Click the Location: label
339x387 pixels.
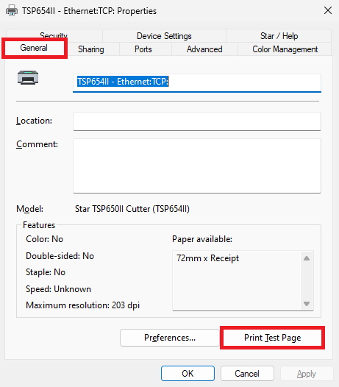(x=34, y=121)
